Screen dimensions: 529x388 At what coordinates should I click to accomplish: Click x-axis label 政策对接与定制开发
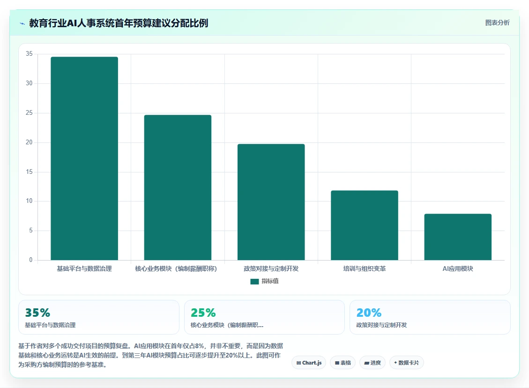[x=271, y=269]
